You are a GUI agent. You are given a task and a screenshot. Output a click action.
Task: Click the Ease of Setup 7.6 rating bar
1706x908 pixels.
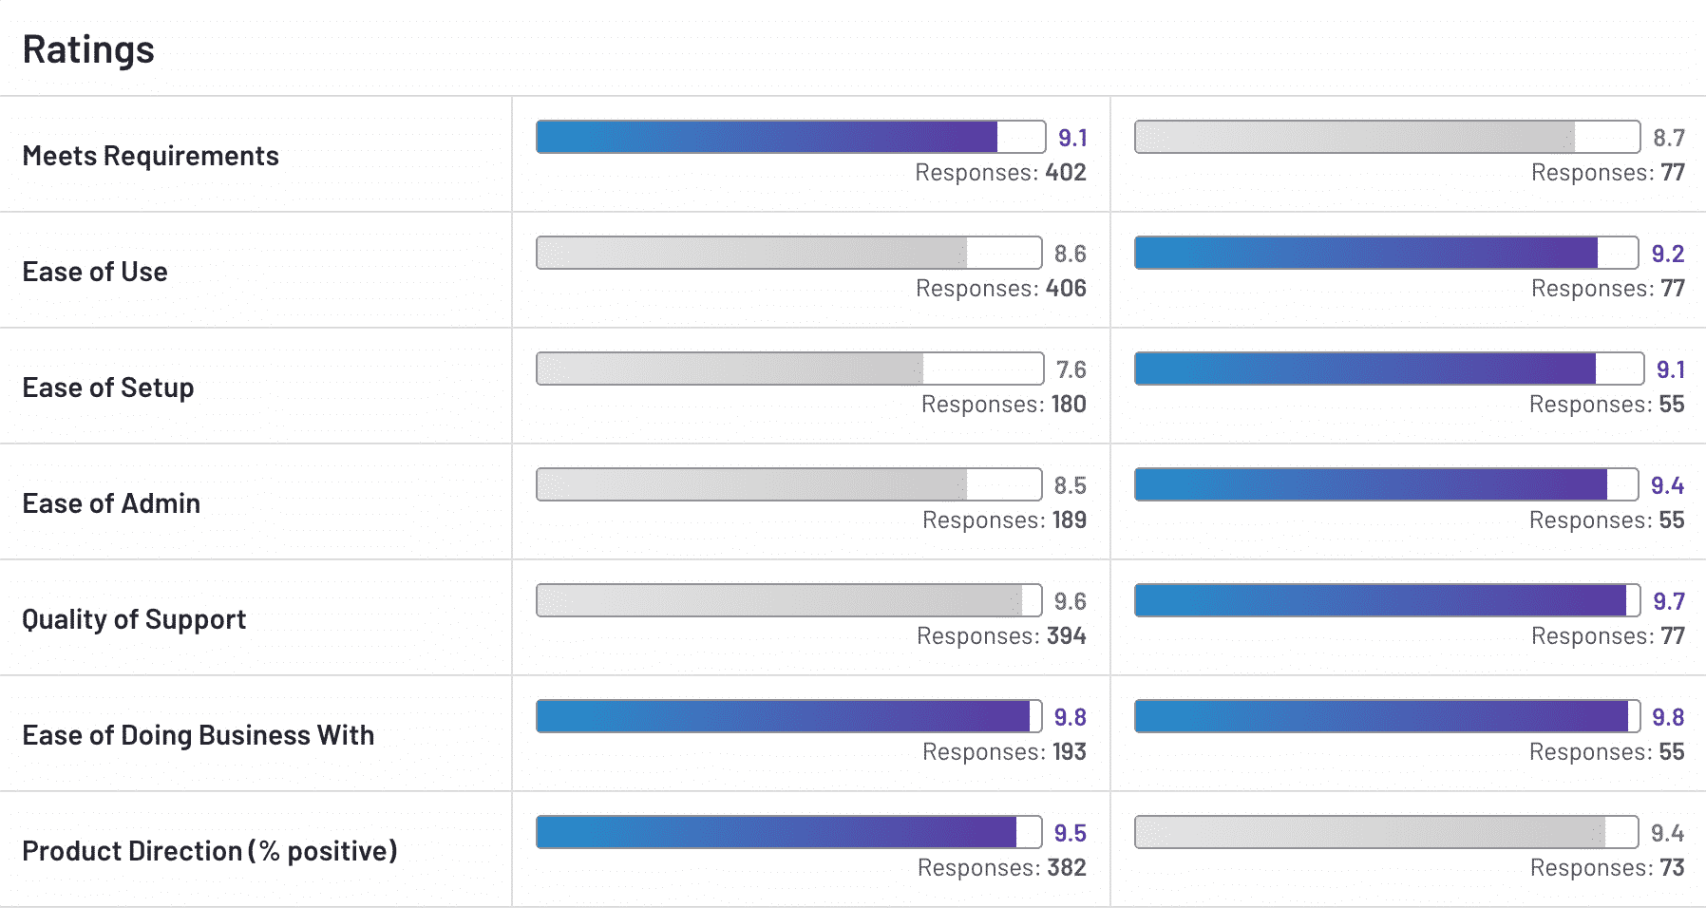coord(789,369)
